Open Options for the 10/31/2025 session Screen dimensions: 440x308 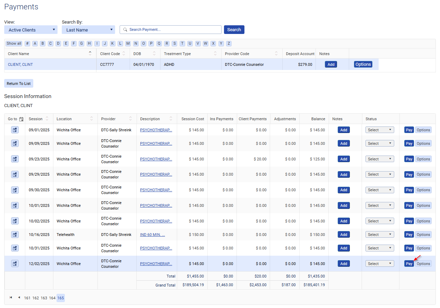(423, 248)
